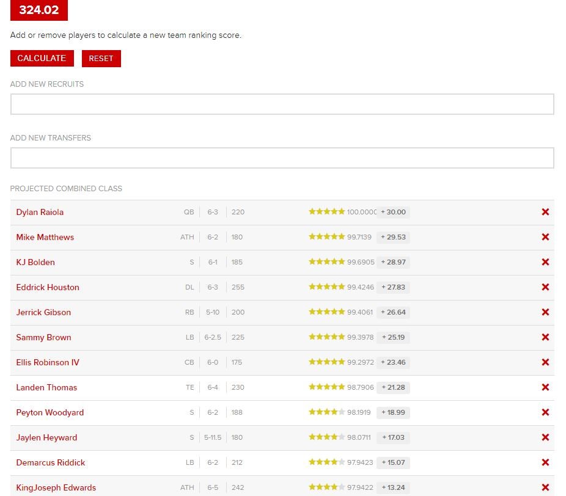Open Dylan Raiola's player profile link
The width and height of the screenshot is (566, 496).
[x=40, y=212]
